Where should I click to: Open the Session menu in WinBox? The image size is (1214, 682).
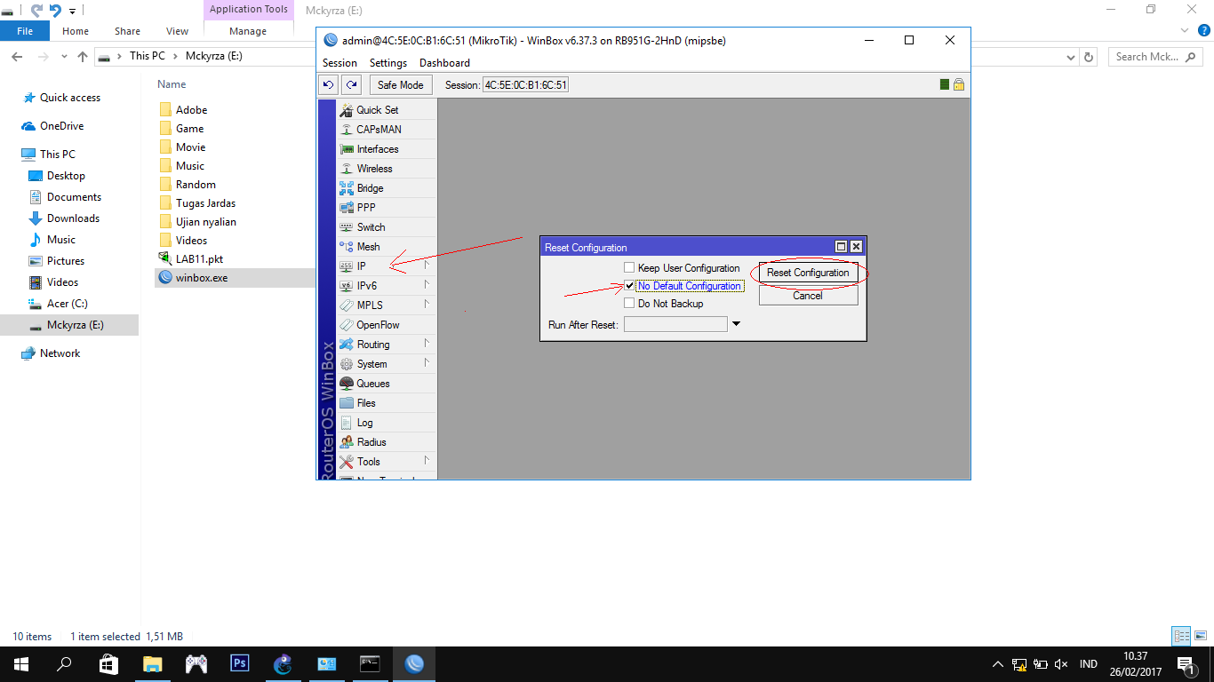[339, 63]
